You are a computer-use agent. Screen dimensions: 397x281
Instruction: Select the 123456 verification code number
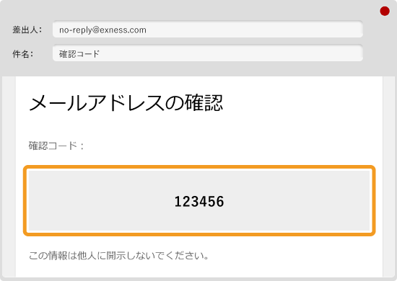[x=199, y=202]
